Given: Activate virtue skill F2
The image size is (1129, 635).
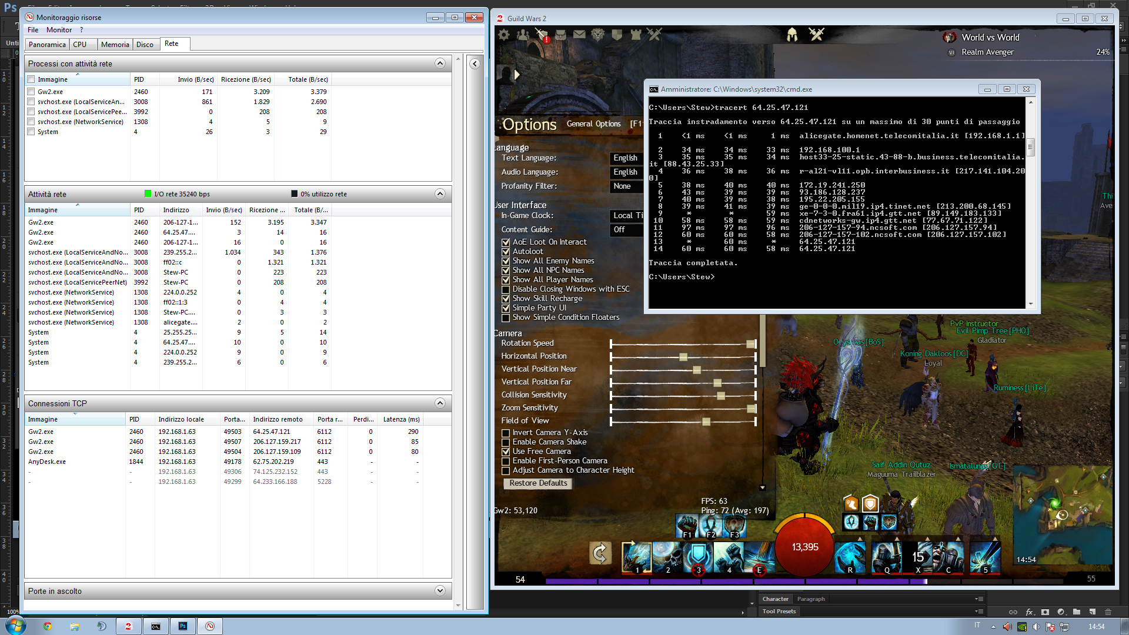Looking at the screenshot, I should click(710, 526).
